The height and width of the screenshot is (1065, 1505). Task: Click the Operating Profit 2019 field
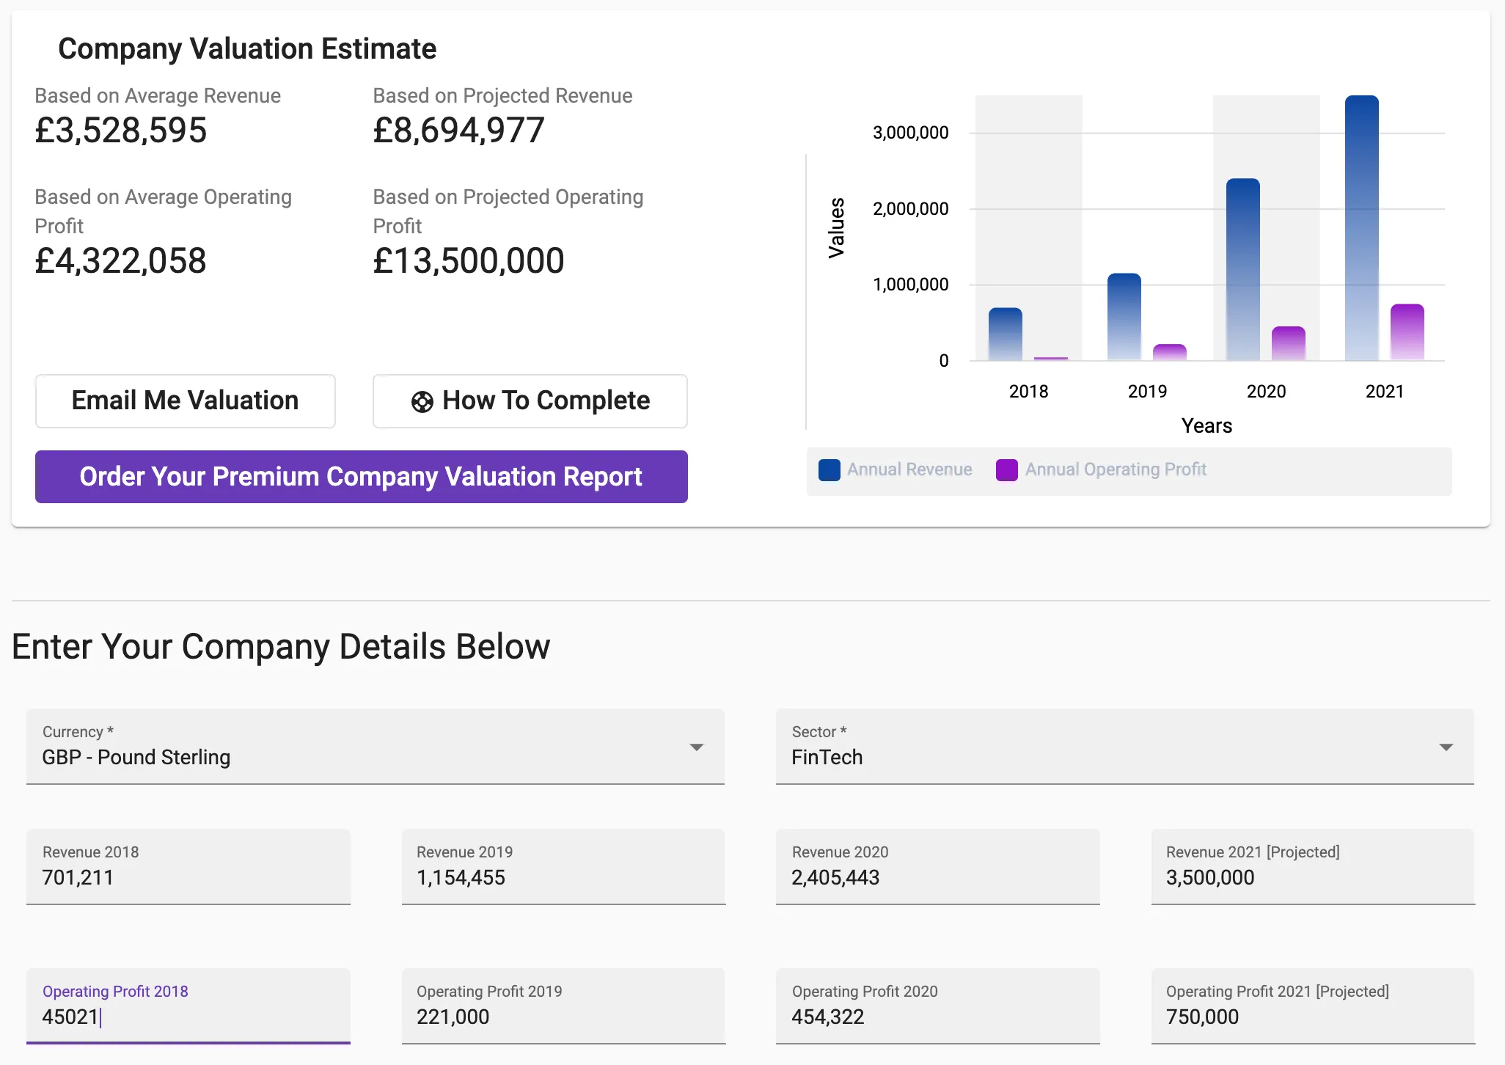563,1017
